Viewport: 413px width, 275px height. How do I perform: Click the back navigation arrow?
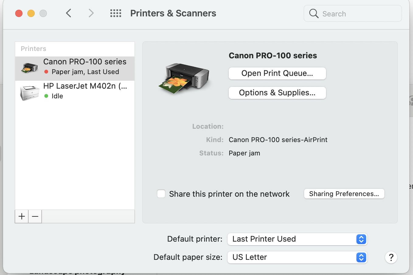(x=68, y=13)
